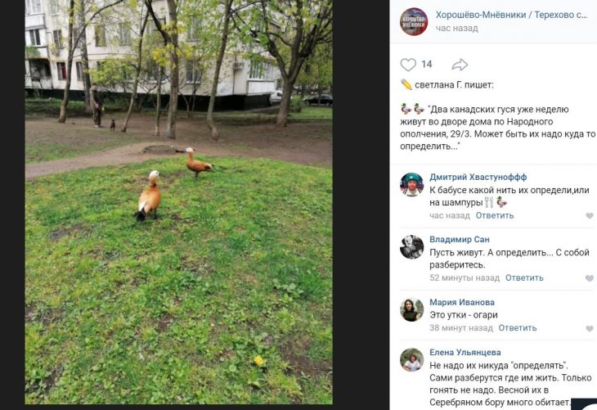Open Мария Иванова's avatar picture
The image size is (597, 410).
[411, 309]
